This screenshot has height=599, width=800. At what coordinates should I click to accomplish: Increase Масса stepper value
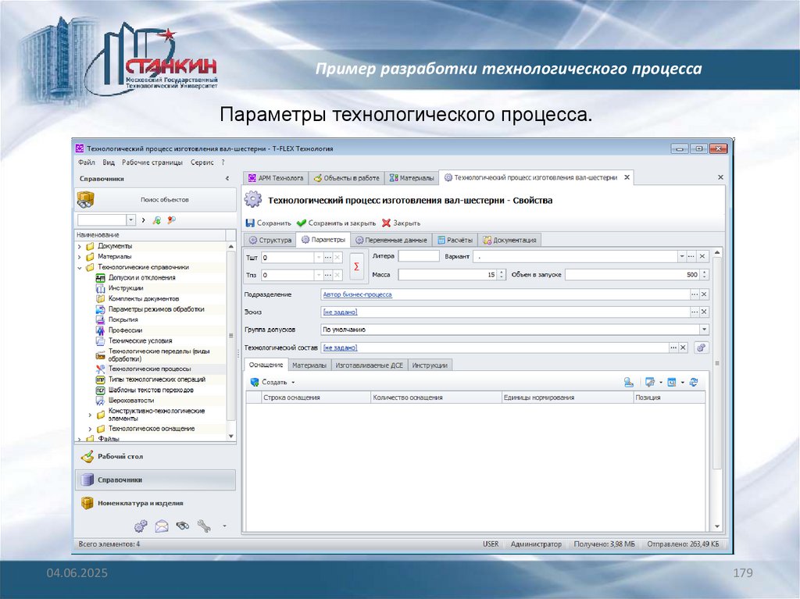[502, 272]
